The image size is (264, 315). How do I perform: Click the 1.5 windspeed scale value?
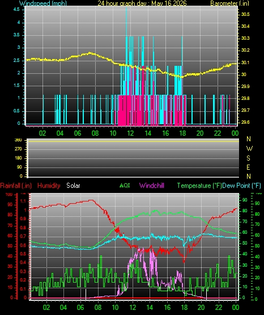tap(17, 85)
